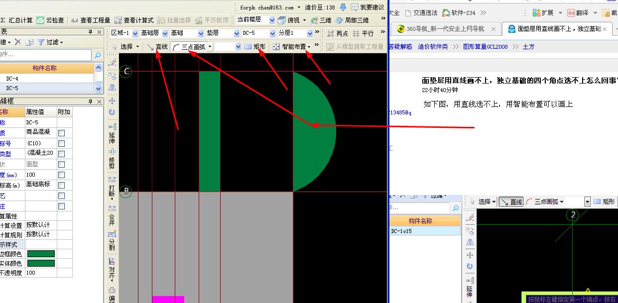Open the account email dropdown arrow
The image size is (618, 303).
click(x=299, y=7)
